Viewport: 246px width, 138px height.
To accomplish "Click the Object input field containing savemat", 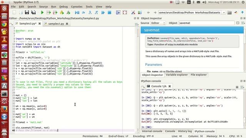I will point(207,23).
